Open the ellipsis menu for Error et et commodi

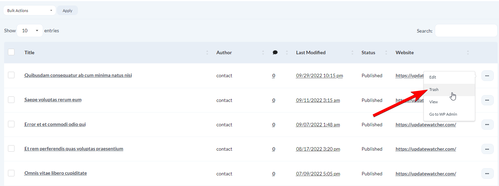click(x=487, y=125)
